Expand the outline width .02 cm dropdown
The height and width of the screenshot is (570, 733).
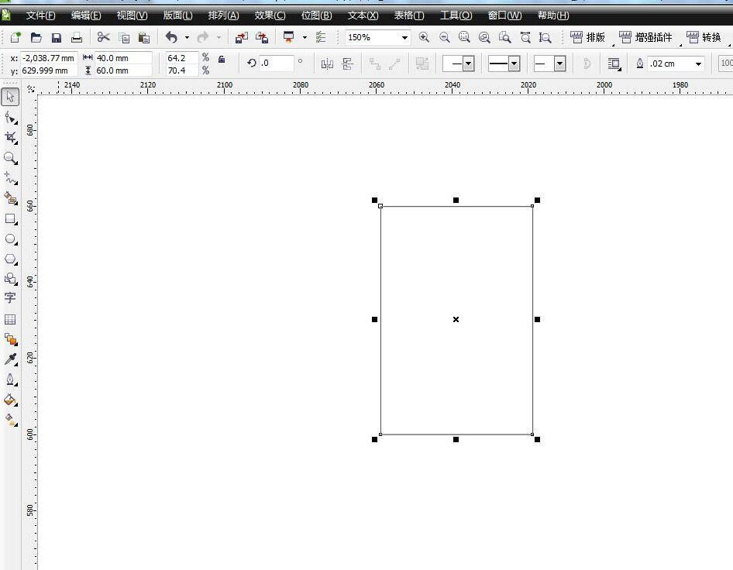(x=698, y=64)
